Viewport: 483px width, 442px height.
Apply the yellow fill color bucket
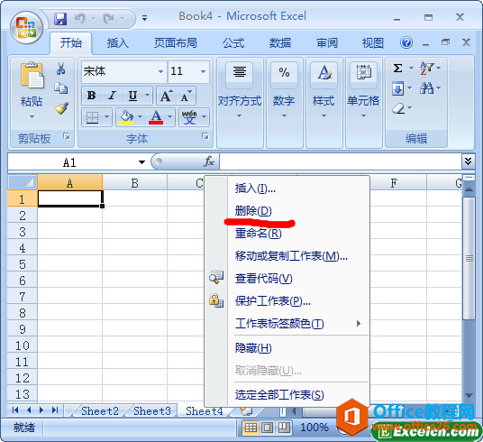pyautogui.click(x=126, y=117)
